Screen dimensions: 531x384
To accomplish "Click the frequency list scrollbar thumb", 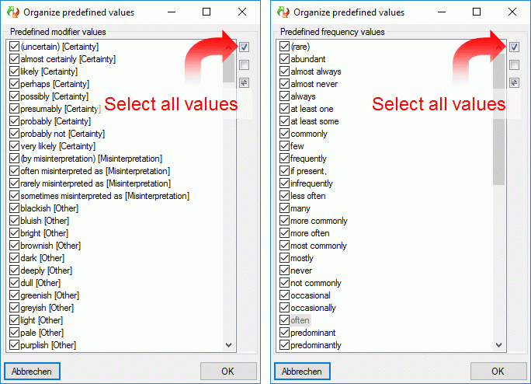I will (x=498, y=119).
